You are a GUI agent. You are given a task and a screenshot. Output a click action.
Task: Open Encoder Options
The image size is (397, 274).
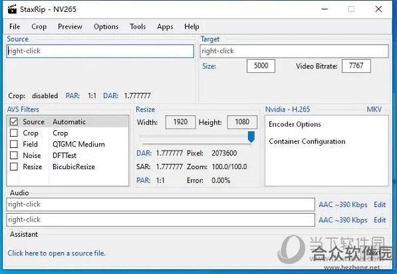point(295,124)
